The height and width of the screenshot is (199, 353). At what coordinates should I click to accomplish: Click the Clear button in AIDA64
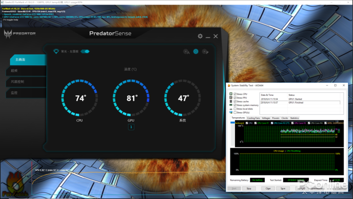click(x=268, y=188)
